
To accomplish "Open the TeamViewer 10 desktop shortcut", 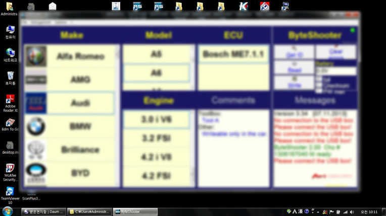I will pos(10,195).
